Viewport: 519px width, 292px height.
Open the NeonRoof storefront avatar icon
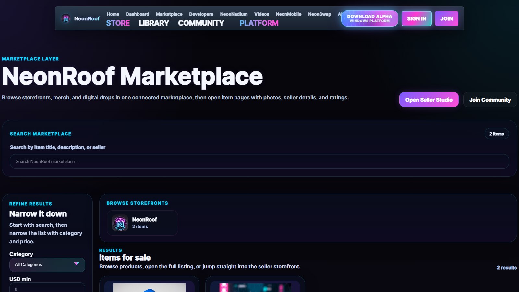[120, 223]
